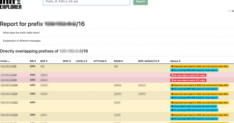Click ARIN cell in the /23 row
The width and height of the screenshot is (234, 123).
pyautogui.click(x=33, y=102)
